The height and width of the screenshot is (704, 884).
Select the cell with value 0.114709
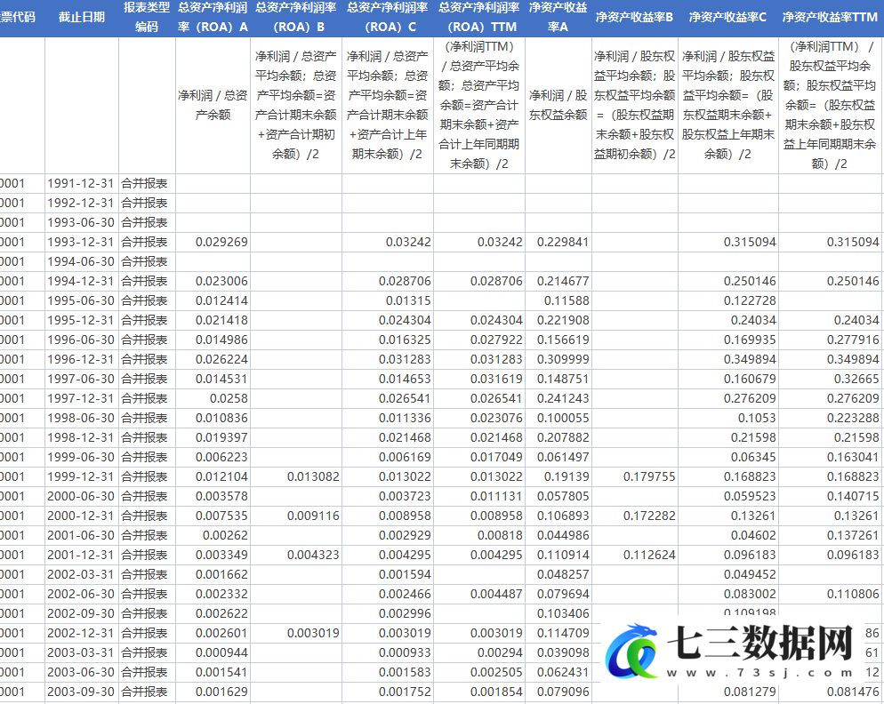click(559, 633)
